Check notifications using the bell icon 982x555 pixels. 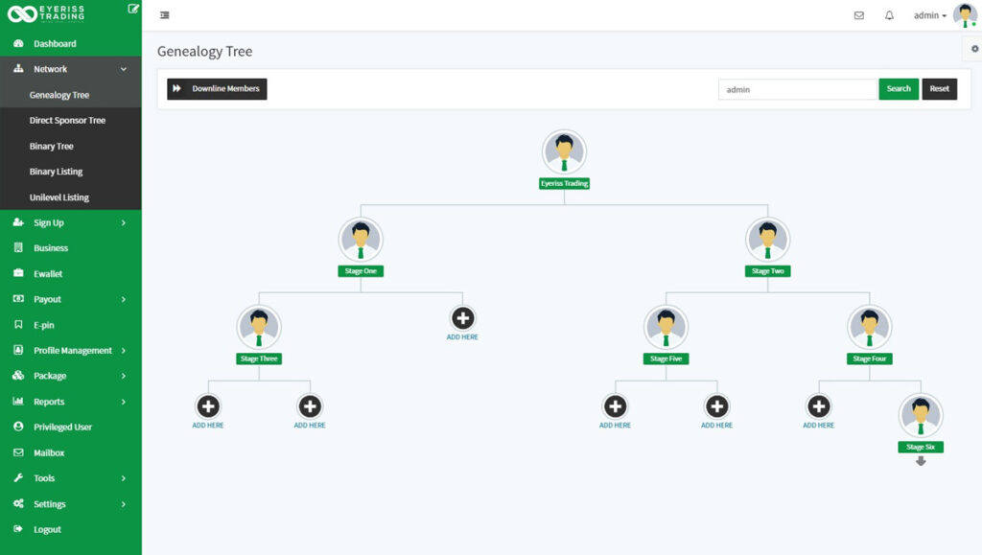click(x=890, y=15)
